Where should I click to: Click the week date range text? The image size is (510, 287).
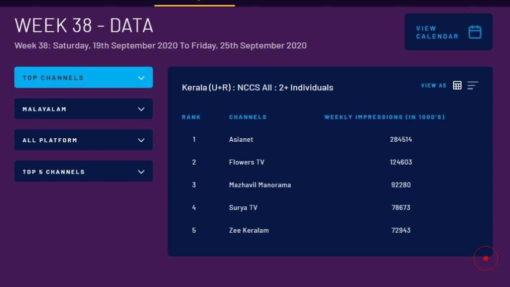[x=160, y=46]
